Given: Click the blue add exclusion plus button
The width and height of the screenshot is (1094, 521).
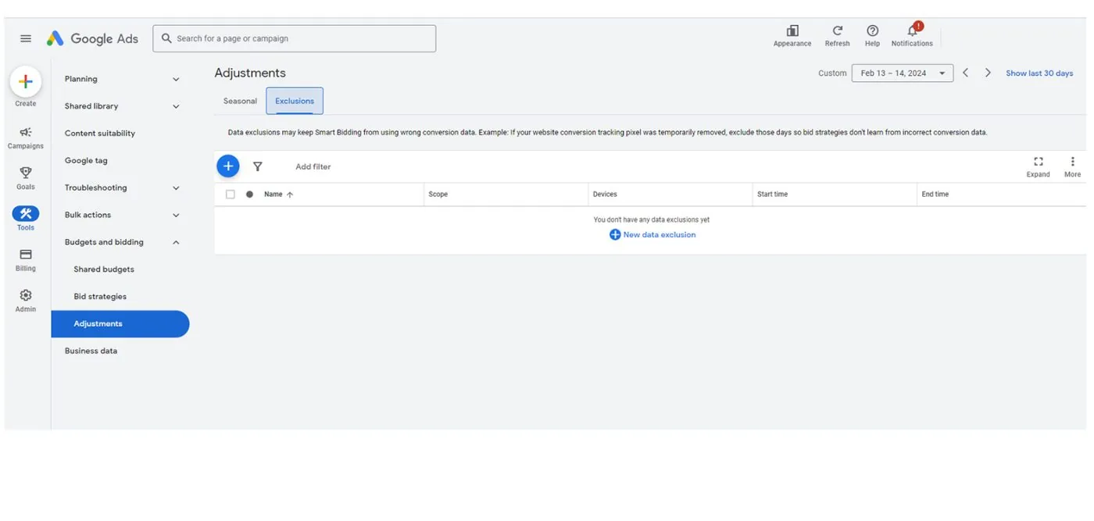Looking at the screenshot, I should 228,166.
